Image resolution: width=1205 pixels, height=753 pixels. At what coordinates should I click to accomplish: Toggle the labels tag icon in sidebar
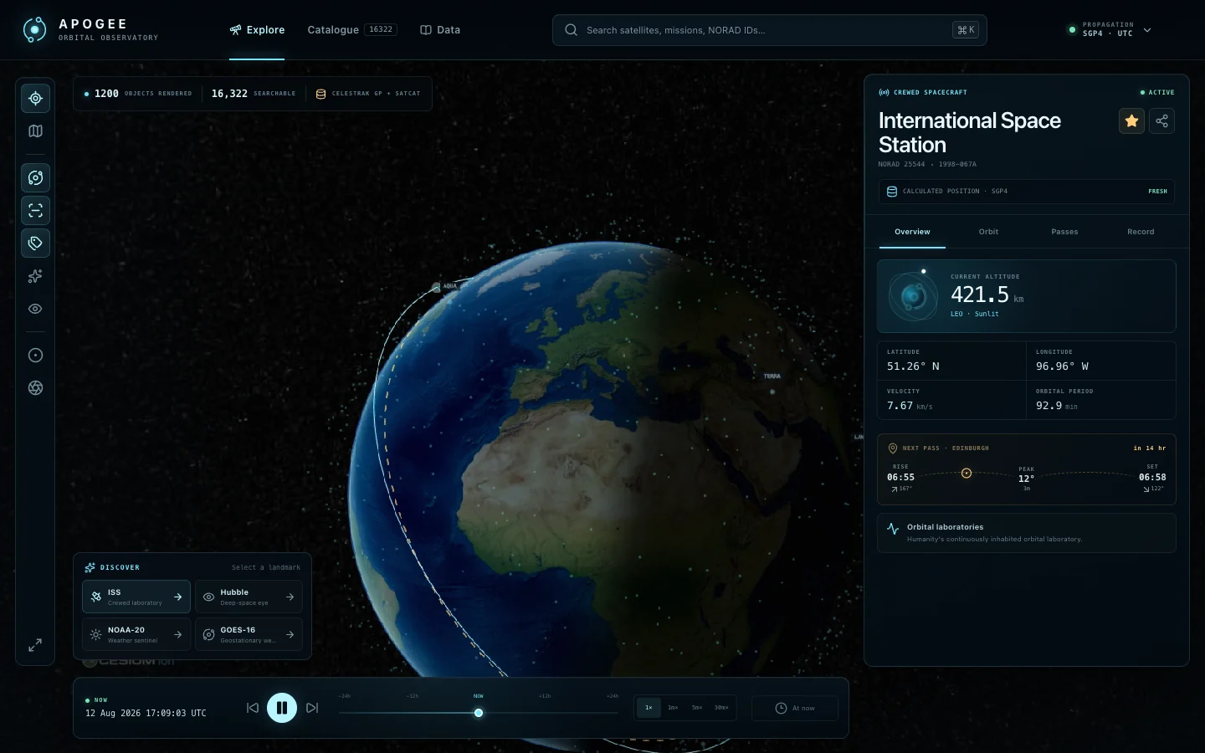35,243
